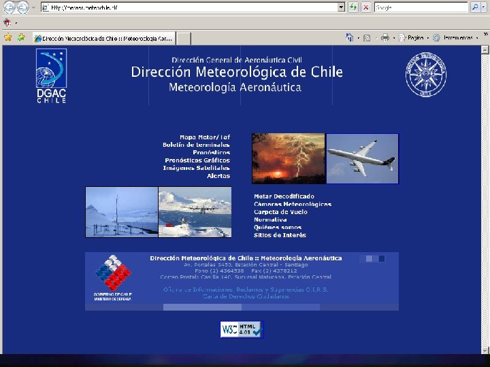490x367 pixels.
Task: Open the Sitios de Interés link
Action: (280, 235)
